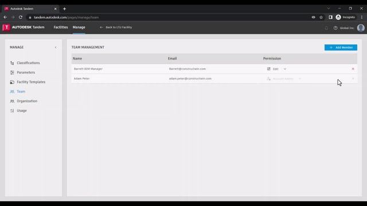The width and height of the screenshot is (367, 206).
Task: Bookmark this page with star icon
Action: click(x=321, y=17)
